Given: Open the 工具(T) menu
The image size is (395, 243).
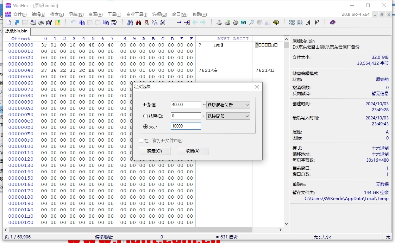Looking at the screenshot, I should 114,14.
